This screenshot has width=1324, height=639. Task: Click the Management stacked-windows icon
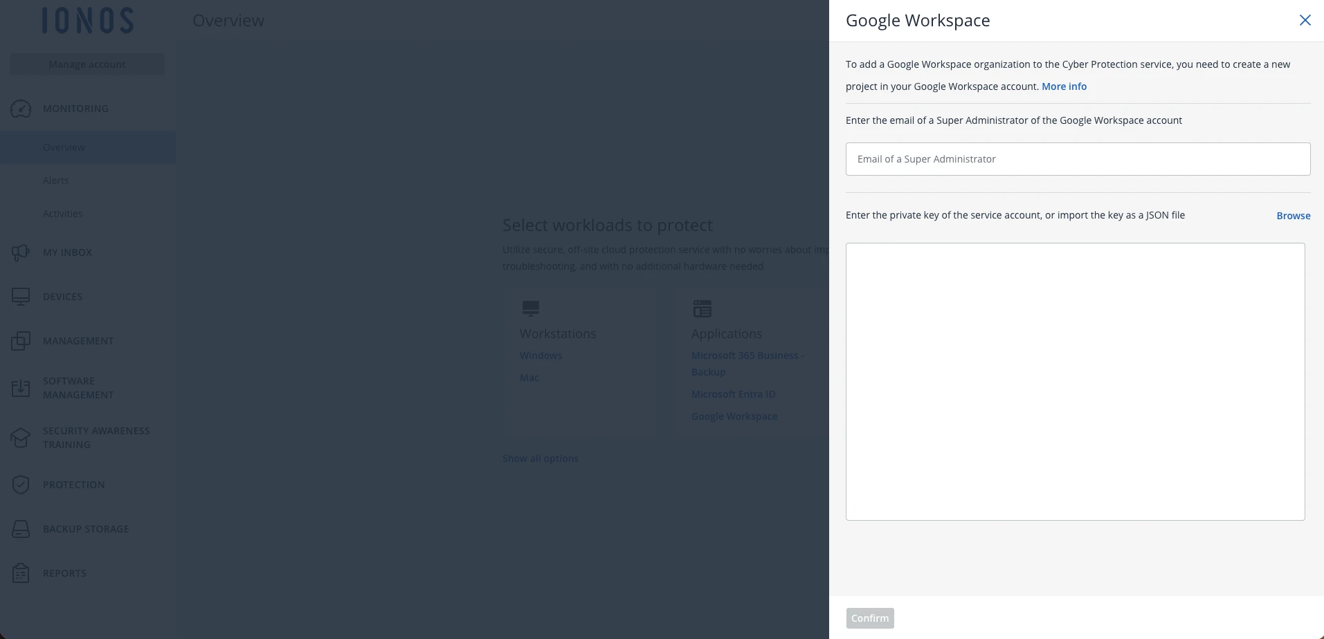coord(21,341)
